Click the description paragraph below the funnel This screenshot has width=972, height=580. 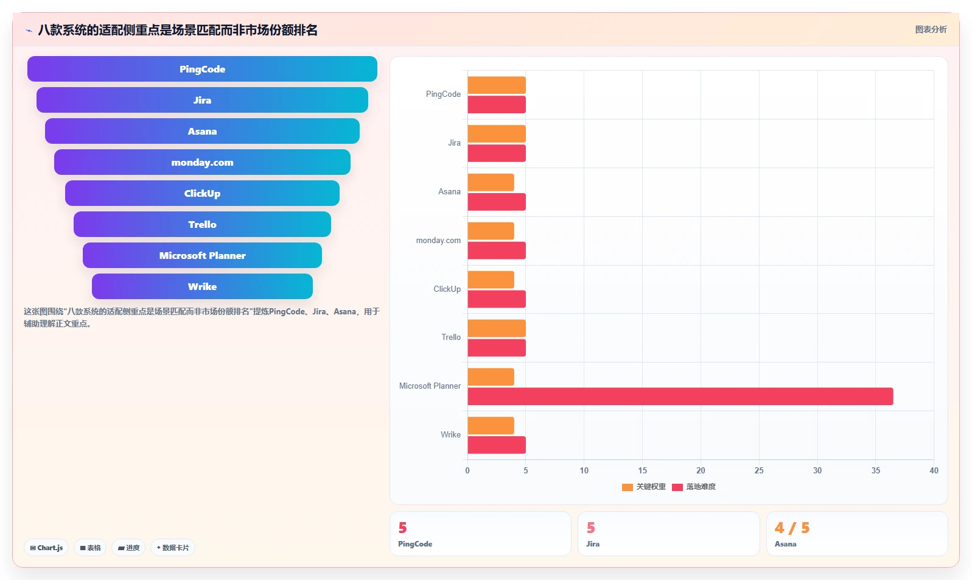201,317
